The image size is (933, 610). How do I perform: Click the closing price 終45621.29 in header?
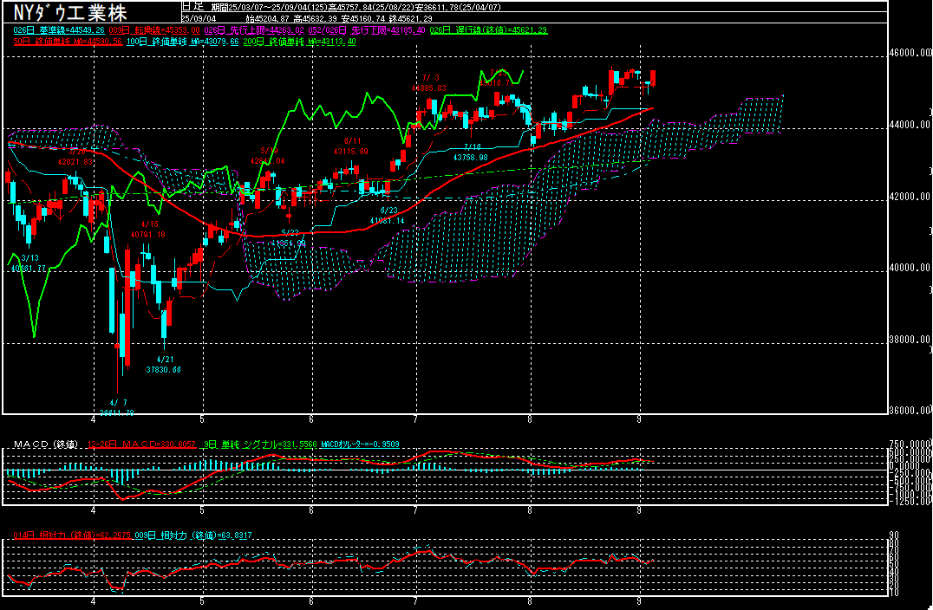pos(410,18)
